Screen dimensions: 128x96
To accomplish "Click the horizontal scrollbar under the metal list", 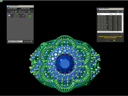I will (109, 32).
